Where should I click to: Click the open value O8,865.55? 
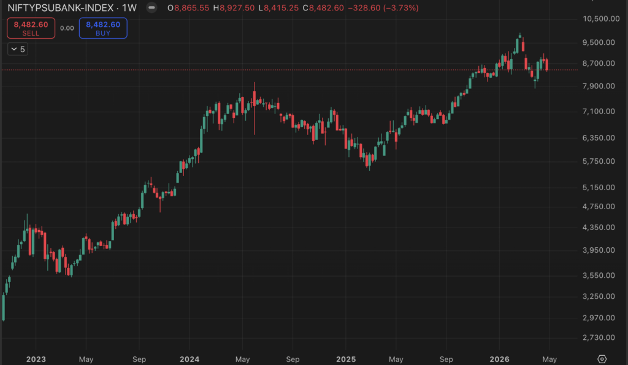click(188, 8)
